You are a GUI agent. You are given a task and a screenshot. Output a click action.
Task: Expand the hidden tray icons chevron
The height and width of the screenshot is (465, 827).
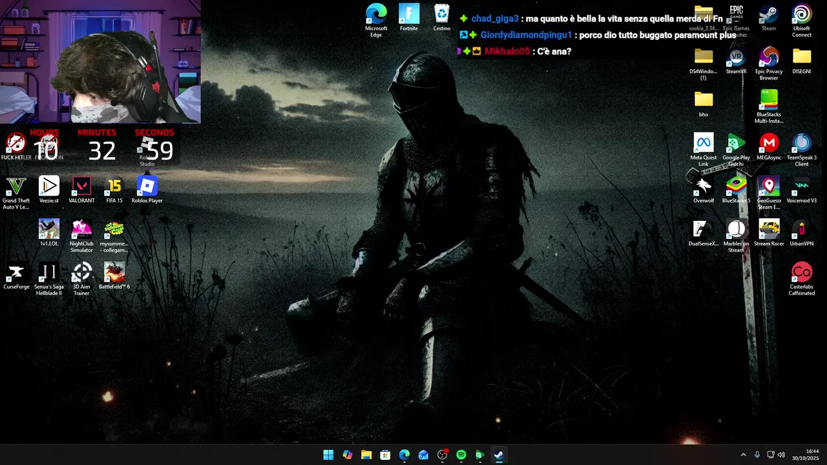[743, 455]
